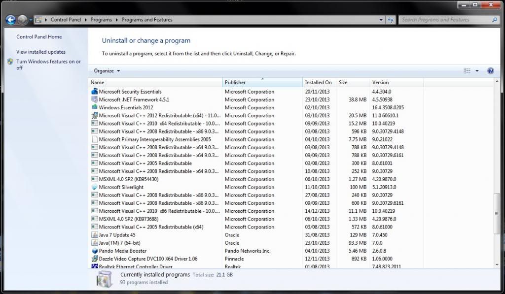The image size is (505, 294).
Task: Select Microsoft Security Essentials program name
Action: pyautogui.click(x=130, y=92)
